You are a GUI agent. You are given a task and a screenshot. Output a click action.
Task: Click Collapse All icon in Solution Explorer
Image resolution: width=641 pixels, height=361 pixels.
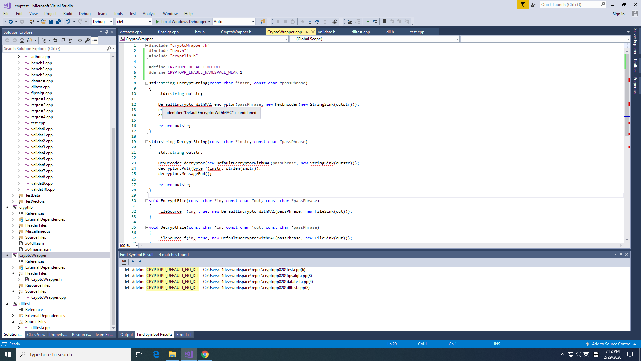point(63,40)
